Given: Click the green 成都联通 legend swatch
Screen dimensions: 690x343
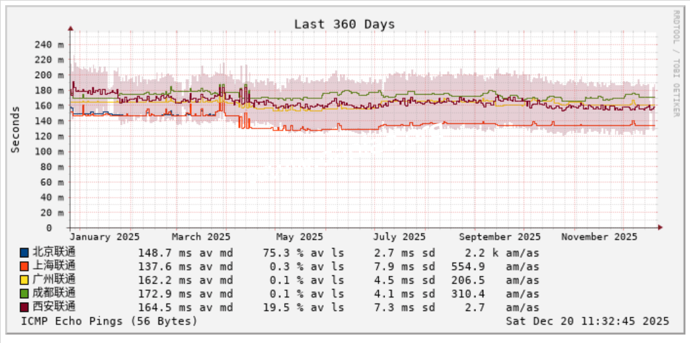Looking at the screenshot, I should click(25, 294).
